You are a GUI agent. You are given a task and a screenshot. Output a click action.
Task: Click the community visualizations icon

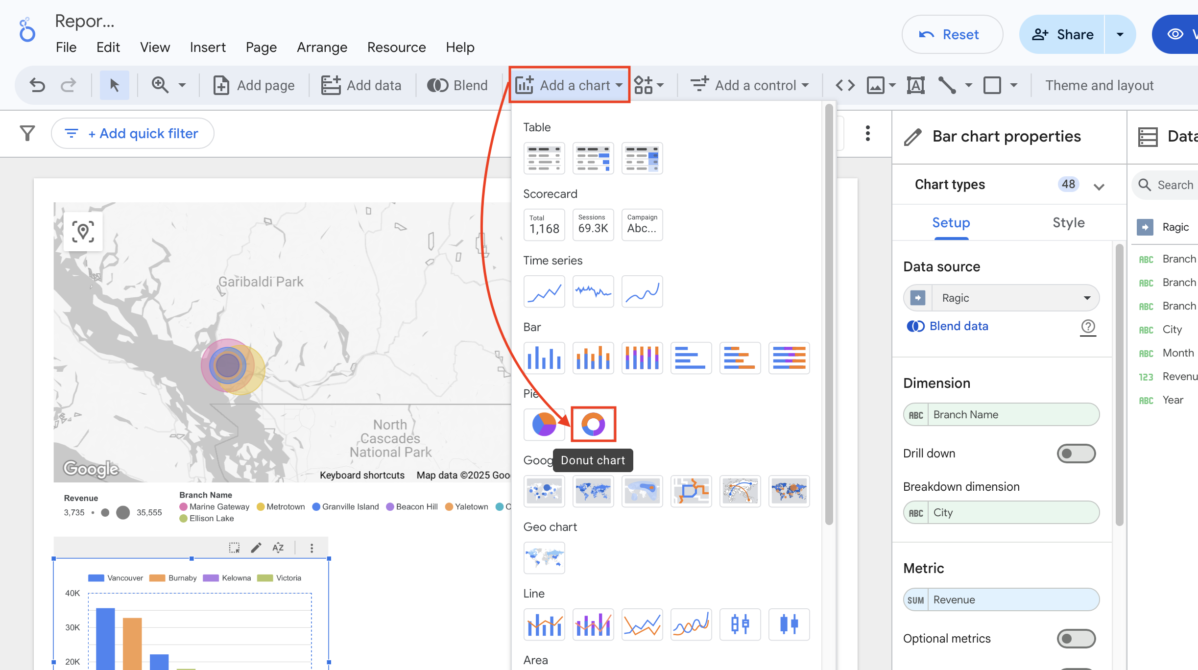644,85
